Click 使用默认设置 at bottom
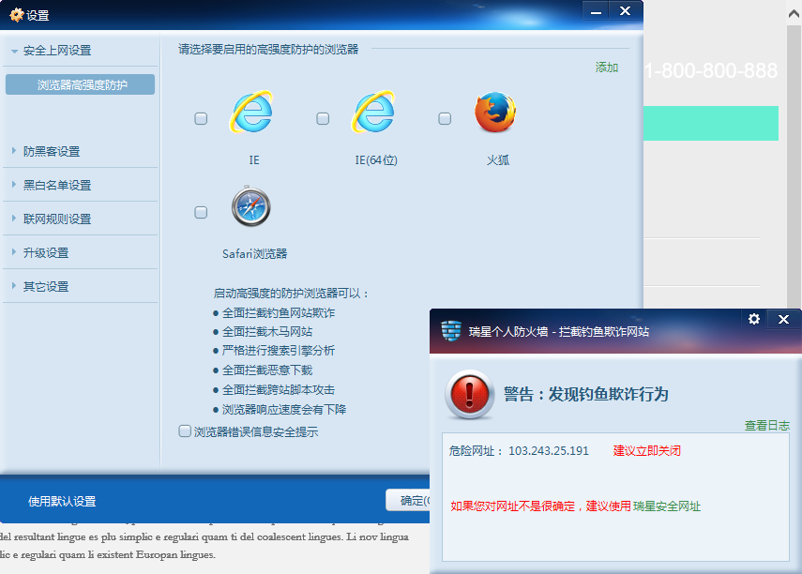 tap(62, 502)
